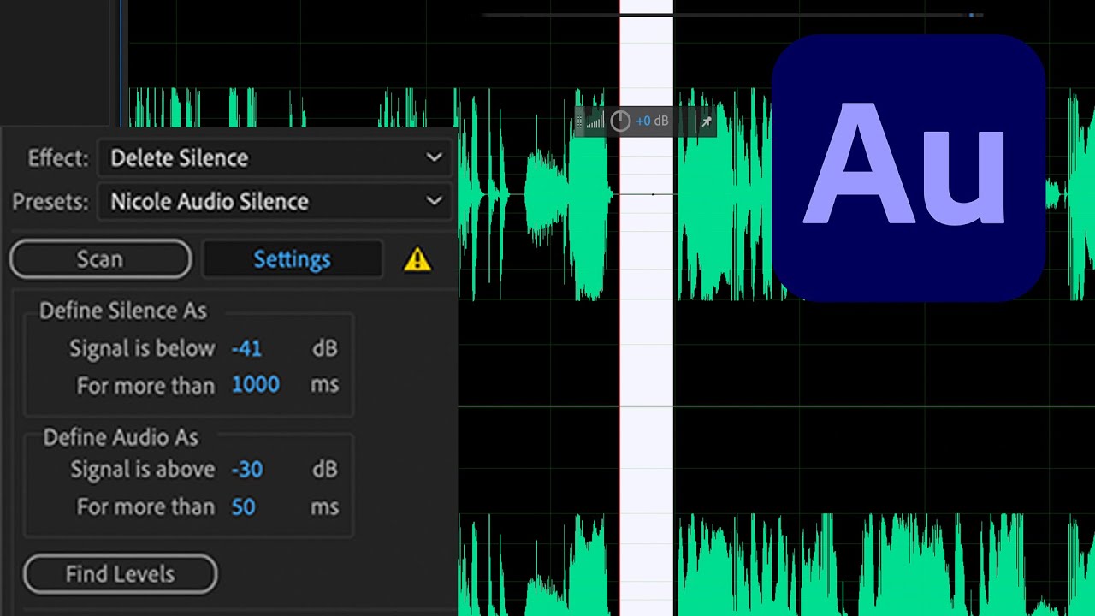Click the +0 dB gain value in HUD

(x=652, y=121)
